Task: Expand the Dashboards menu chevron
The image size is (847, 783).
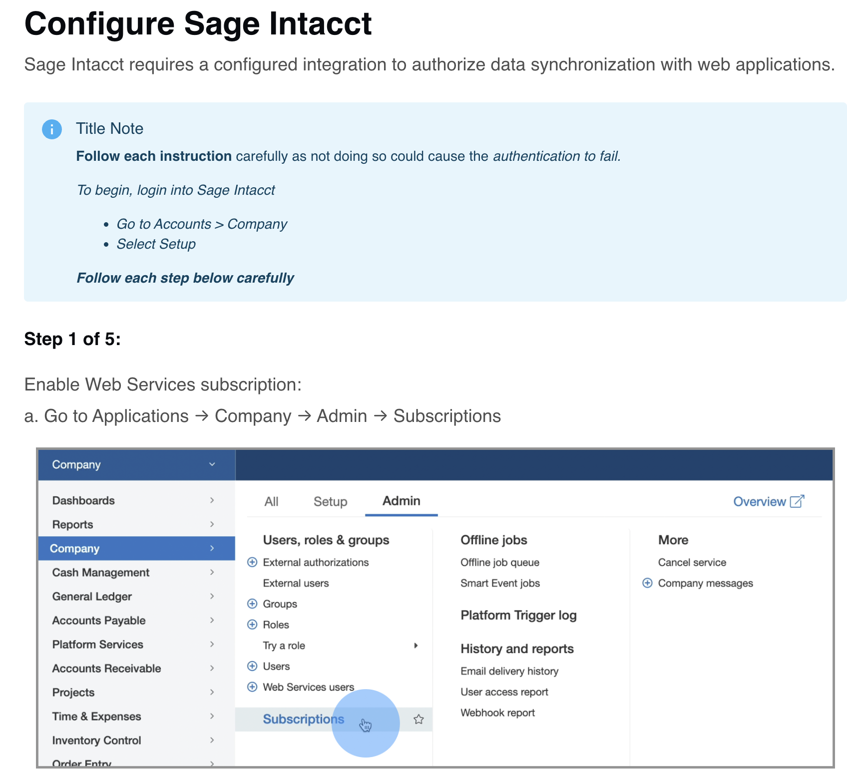Action: pos(212,500)
